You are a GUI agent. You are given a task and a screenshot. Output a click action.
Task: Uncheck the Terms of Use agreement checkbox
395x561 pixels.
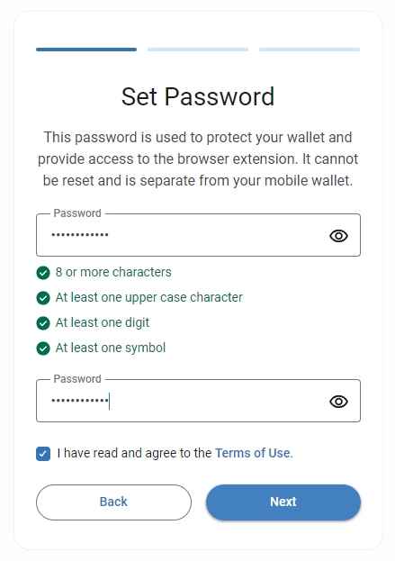pyautogui.click(x=43, y=454)
